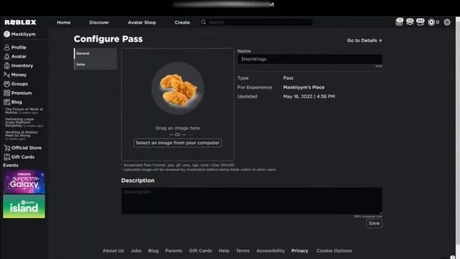This screenshot has height=259, width=460.
Task: Click the Save button
Action: click(374, 224)
